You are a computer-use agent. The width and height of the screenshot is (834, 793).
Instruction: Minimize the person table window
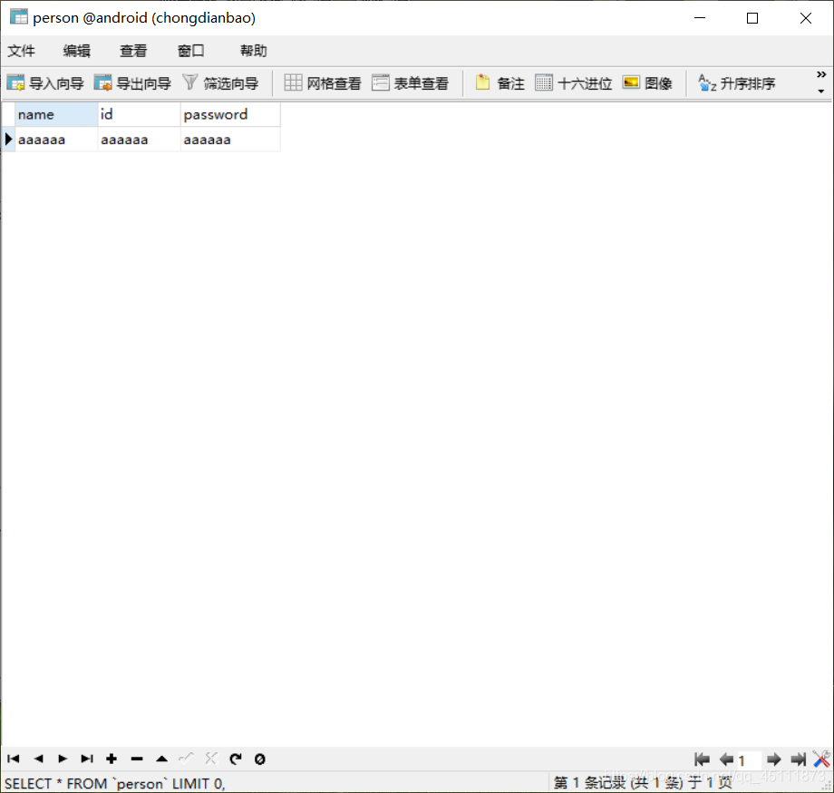click(x=700, y=18)
